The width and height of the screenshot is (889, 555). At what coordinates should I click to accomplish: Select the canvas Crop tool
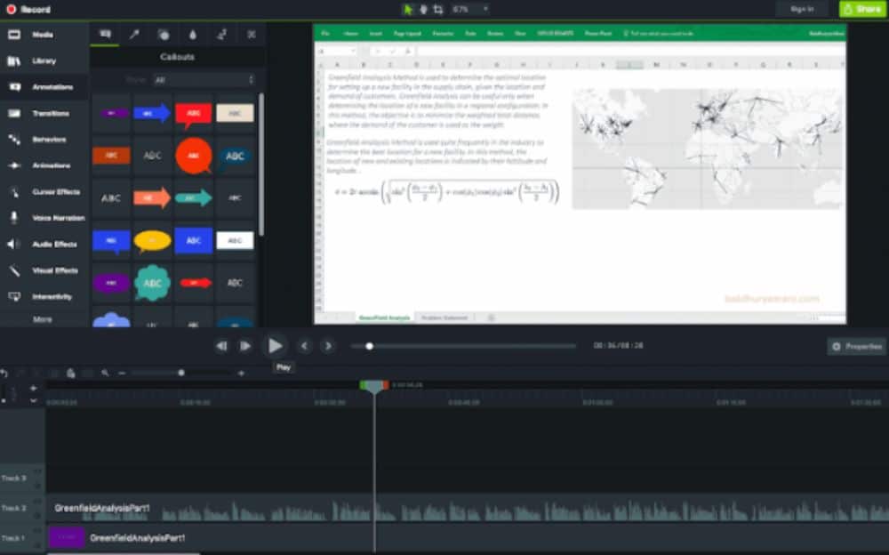click(x=438, y=9)
